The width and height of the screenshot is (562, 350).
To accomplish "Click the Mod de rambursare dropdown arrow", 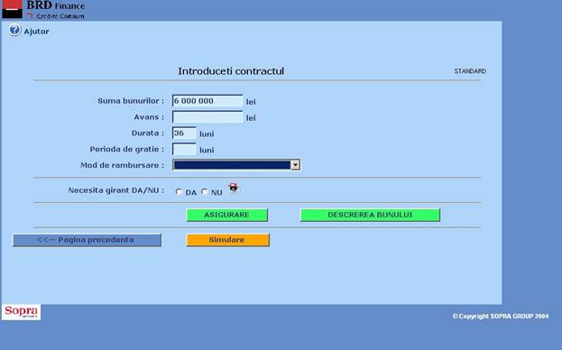I will 295,165.
